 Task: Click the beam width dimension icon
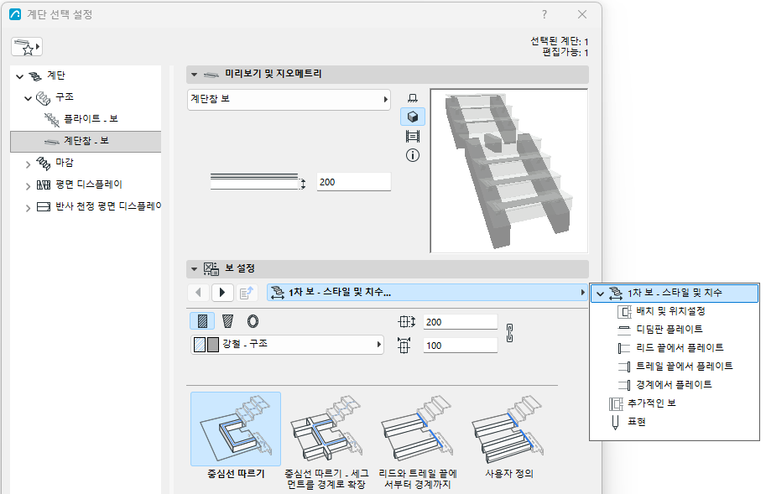(406, 322)
